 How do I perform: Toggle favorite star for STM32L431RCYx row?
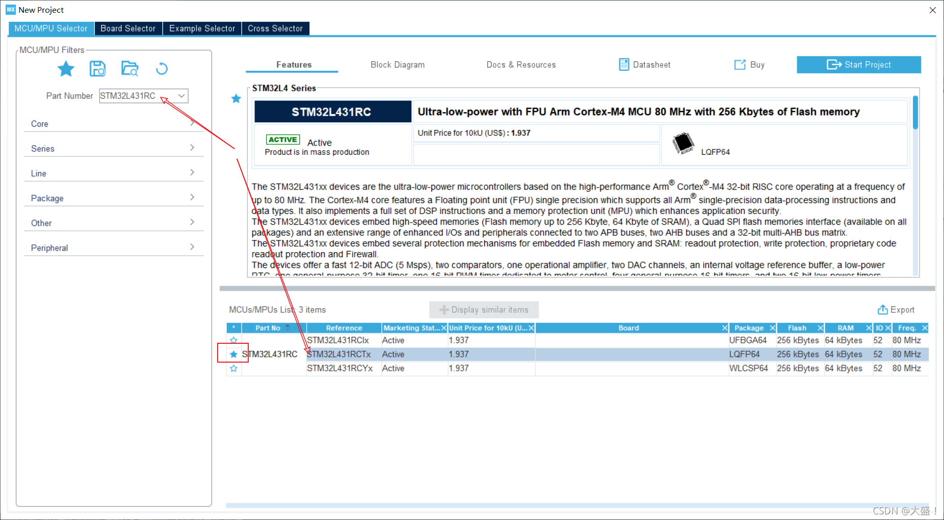click(233, 368)
